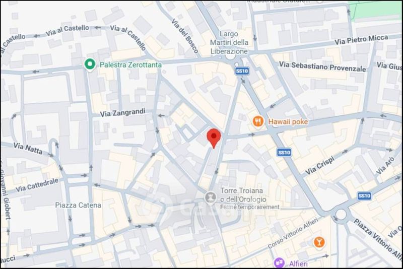Click the roundabout near Piazza Vittorio Alfieri

(x=341, y=215)
